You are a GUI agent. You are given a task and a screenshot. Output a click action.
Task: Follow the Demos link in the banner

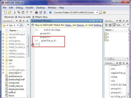80,25
